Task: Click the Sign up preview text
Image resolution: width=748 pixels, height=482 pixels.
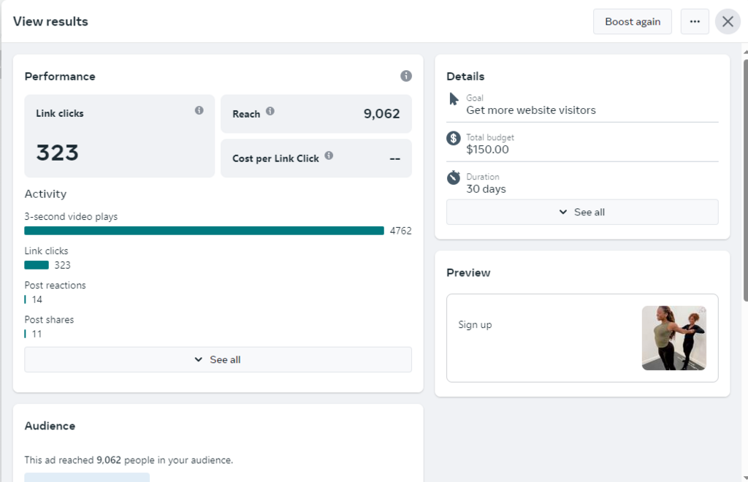Action: [x=475, y=324]
